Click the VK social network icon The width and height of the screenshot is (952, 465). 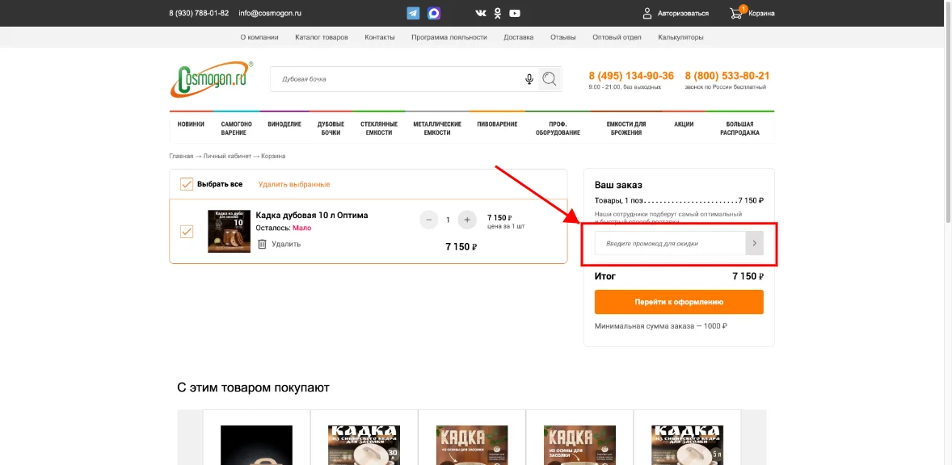coord(480,13)
